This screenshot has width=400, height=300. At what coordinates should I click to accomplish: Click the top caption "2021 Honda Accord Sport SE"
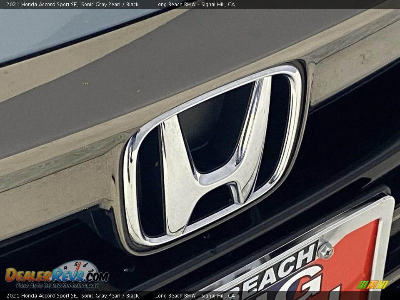[x=42, y=4]
